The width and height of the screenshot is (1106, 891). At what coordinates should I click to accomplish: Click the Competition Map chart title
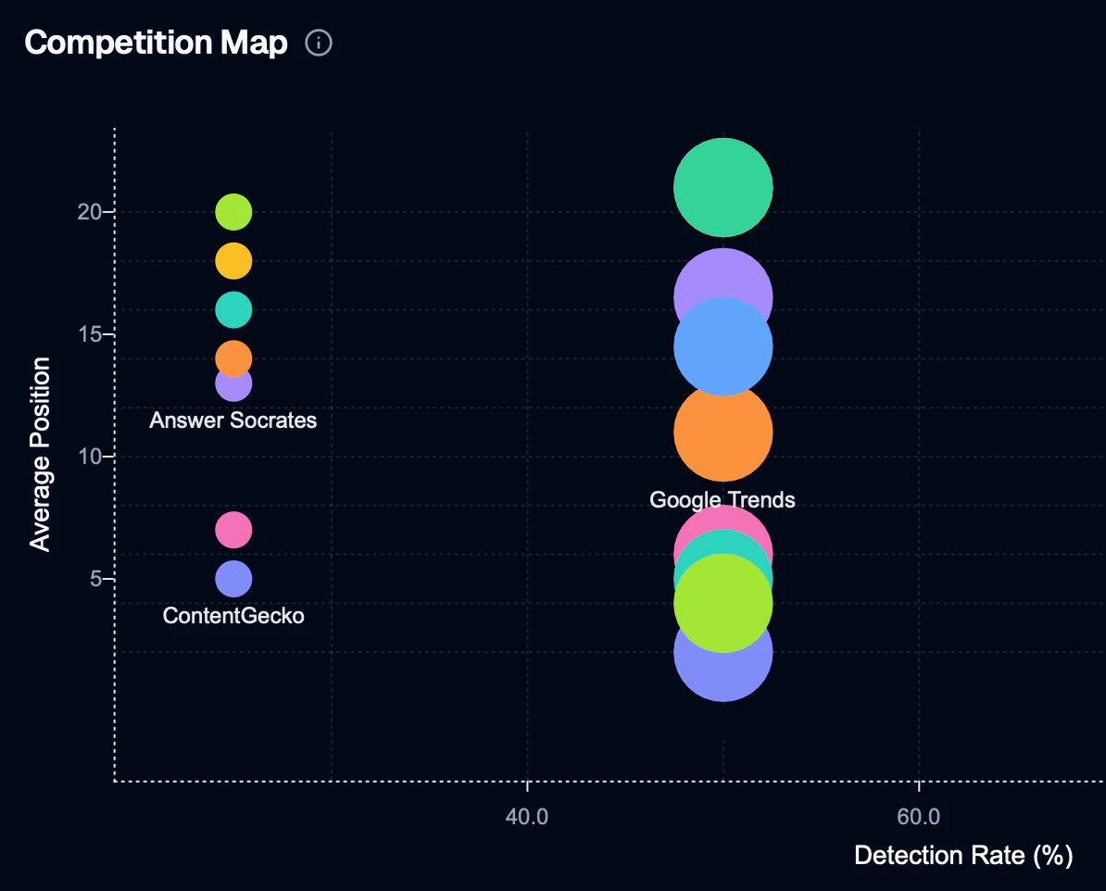[155, 43]
